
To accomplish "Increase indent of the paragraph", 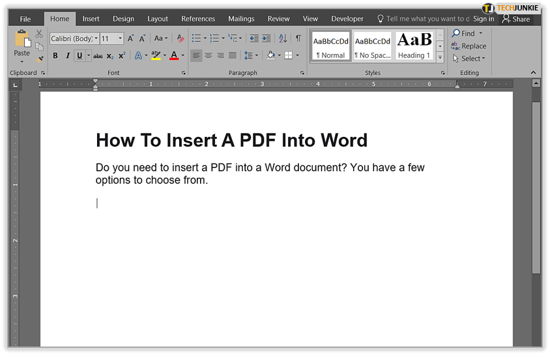I will 267,38.
